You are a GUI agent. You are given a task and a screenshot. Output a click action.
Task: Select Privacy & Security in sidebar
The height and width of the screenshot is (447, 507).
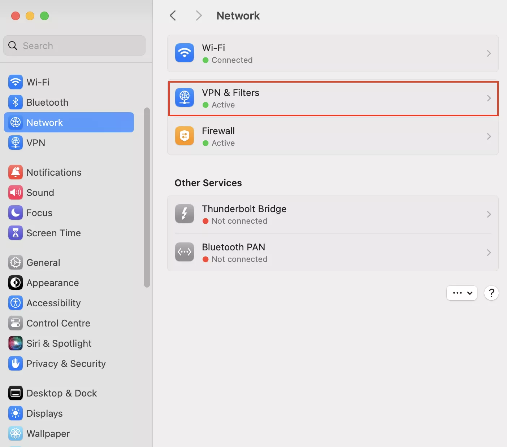point(66,364)
